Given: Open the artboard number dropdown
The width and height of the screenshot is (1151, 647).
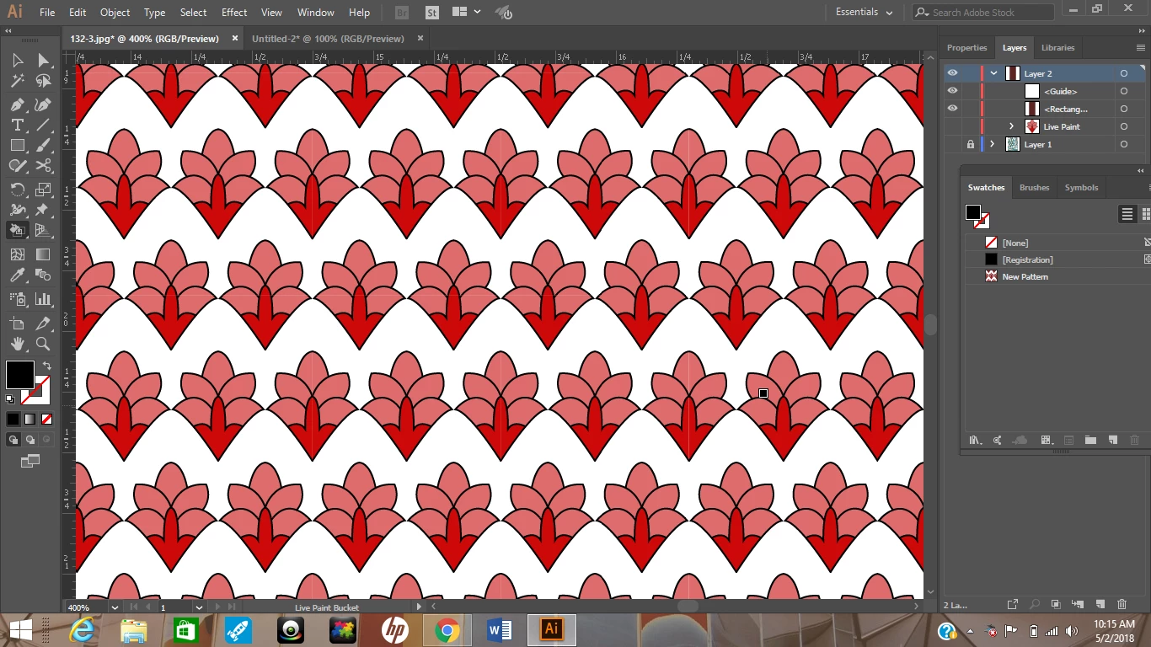Looking at the screenshot, I should pyautogui.click(x=199, y=607).
